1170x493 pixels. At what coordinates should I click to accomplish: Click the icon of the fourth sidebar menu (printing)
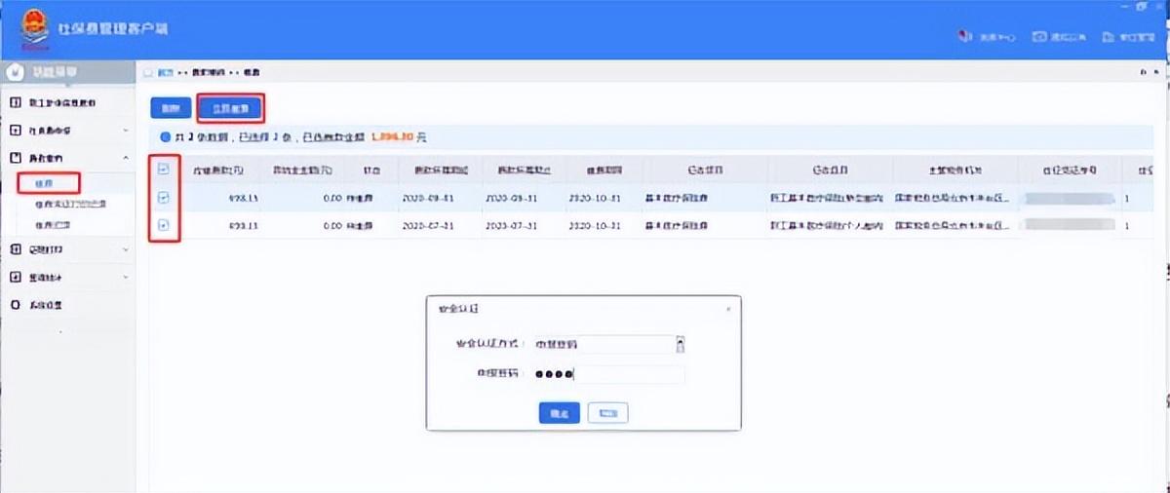16,249
